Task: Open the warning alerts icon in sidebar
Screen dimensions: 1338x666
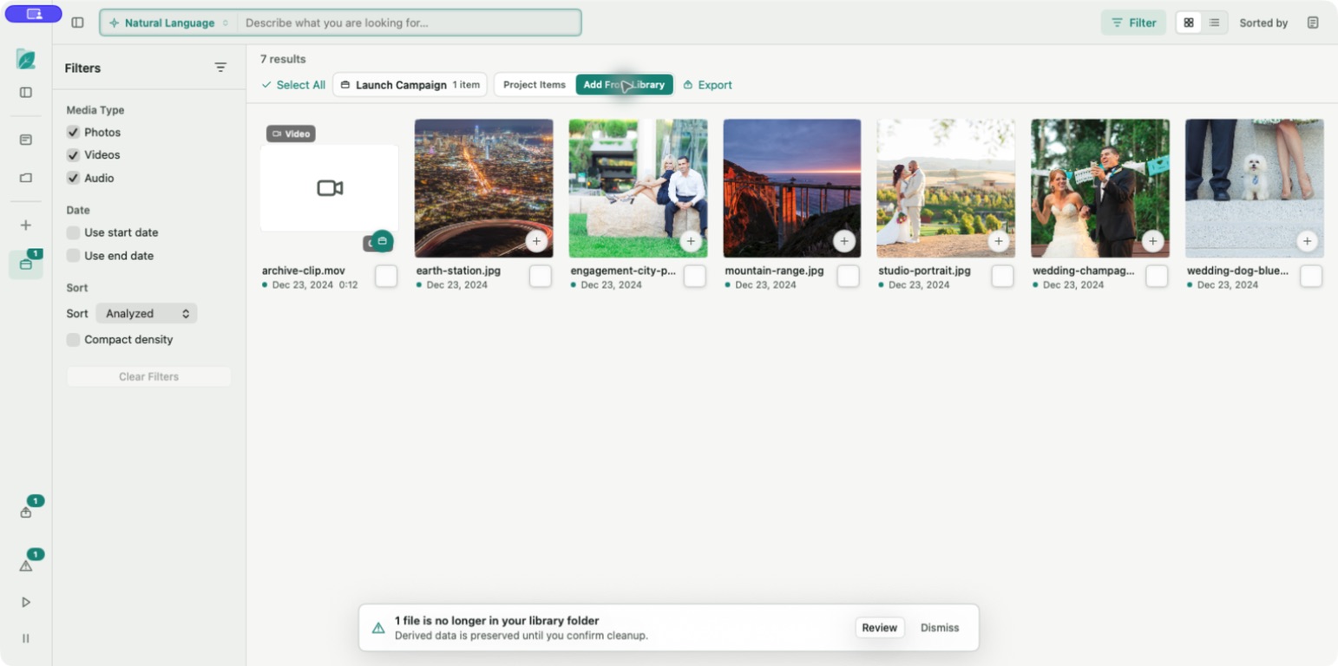Action: coord(26,565)
